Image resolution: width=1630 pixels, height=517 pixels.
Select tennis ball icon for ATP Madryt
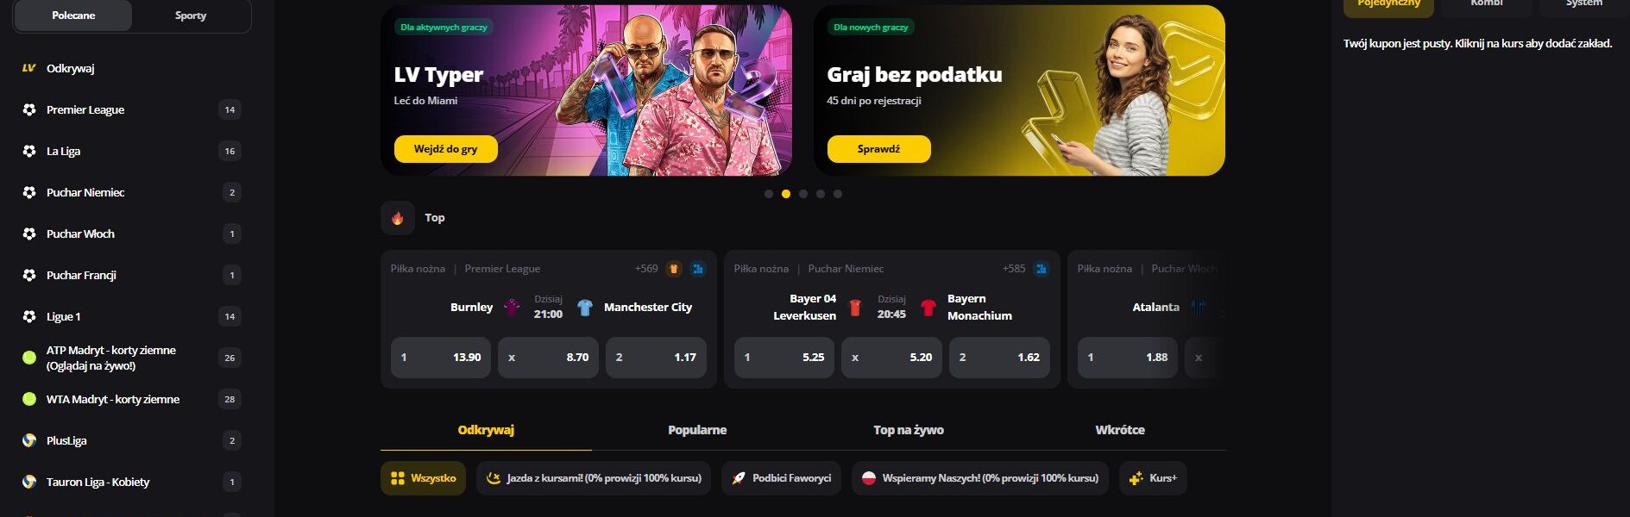coord(29,358)
